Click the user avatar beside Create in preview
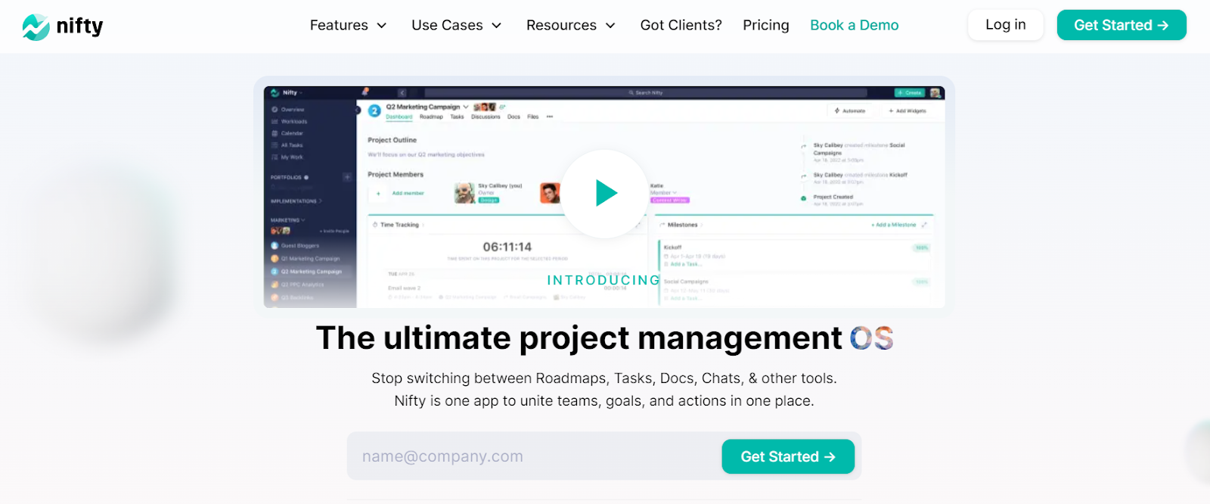This screenshot has height=504, width=1210. pos(936,93)
